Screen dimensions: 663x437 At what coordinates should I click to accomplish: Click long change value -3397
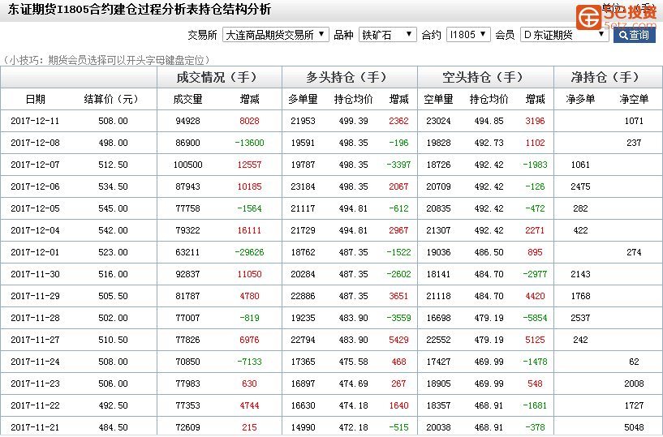(398, 165)
